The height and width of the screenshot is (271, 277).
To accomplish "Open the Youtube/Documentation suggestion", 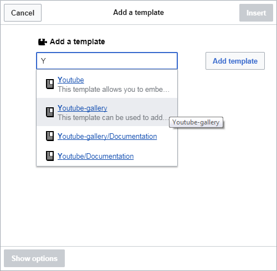I will click(96, 157).
